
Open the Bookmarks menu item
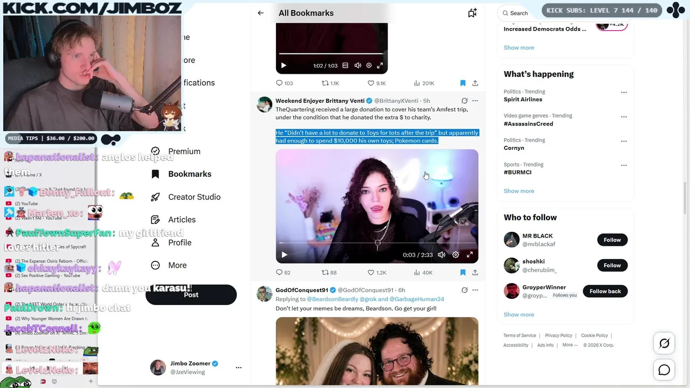click(181, 174)
